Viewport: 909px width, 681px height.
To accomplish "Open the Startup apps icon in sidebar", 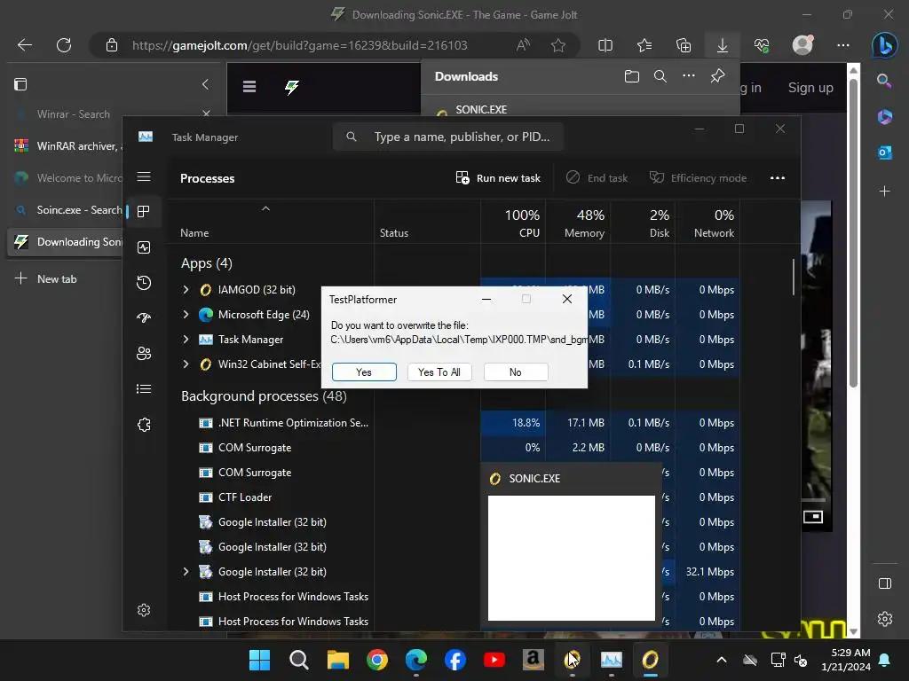I will coord(144,318).
